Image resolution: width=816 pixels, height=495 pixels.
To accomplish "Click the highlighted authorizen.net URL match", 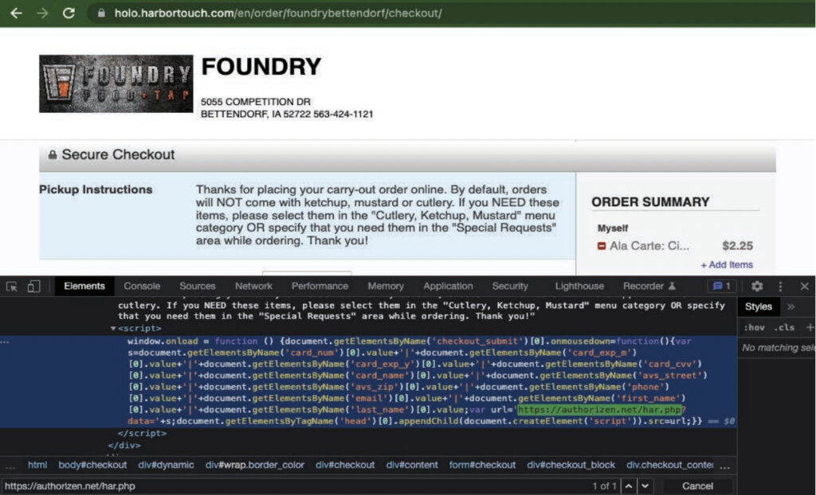I will point(600,410).
